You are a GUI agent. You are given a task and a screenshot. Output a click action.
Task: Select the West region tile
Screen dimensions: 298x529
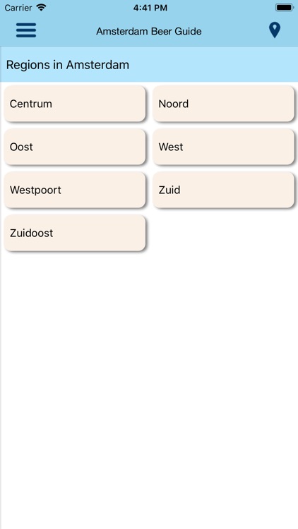tap(223, 147)
